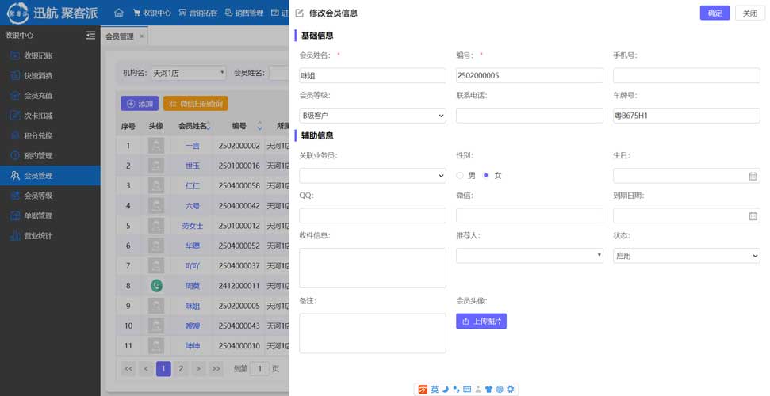The width and height of the screenshot is (770, 396).
Task: Click the green phone avatar of 周莫
Action: pyautogui.click(x=156, y=286)
